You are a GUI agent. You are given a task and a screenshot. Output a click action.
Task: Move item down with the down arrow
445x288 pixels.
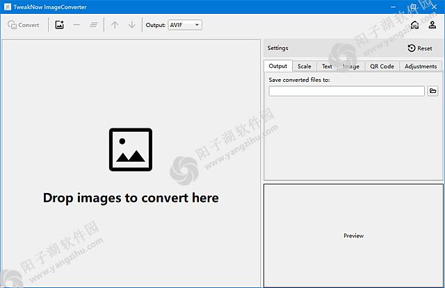pyautogui.click(x=131, y=25)
